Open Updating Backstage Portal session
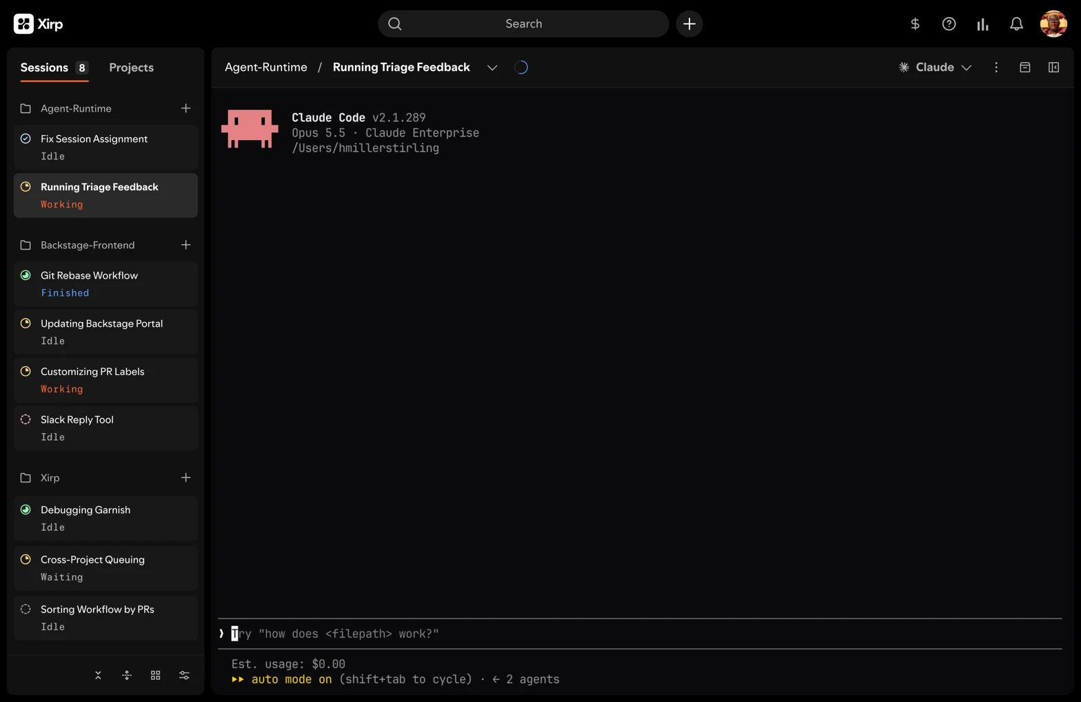The height and width of the screenshot is (702, 1081). pyautogui.click(x=105, y=332)
